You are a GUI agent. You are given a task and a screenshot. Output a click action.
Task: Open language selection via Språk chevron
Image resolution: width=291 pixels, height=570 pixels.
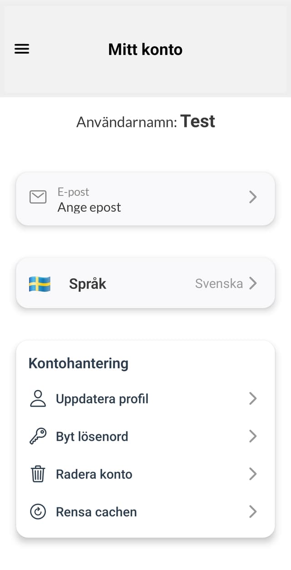(253, 284)
